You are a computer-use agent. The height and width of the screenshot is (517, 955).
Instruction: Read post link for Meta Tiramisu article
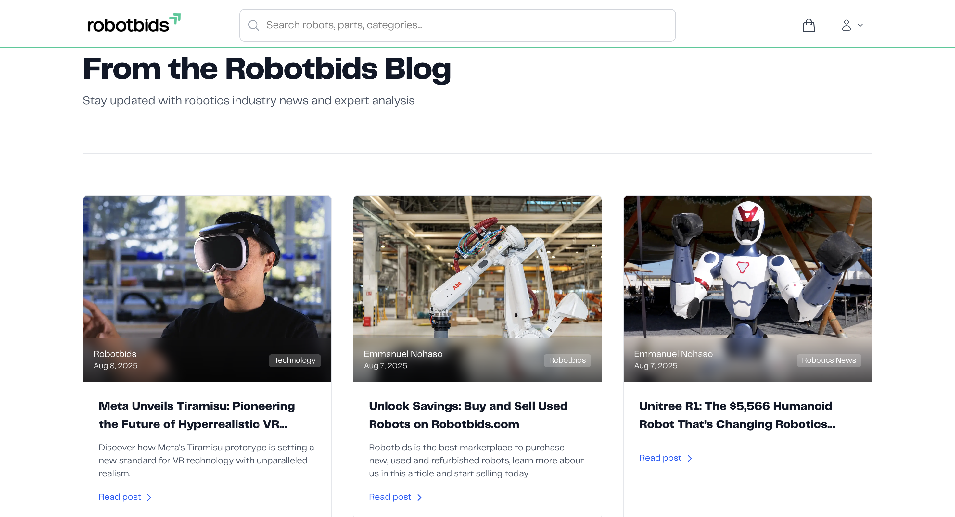tap(120, 497)
